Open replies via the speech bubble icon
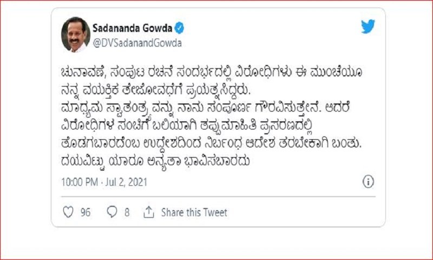This screenshot has height=260, width=433. click(x=112, y=212)
